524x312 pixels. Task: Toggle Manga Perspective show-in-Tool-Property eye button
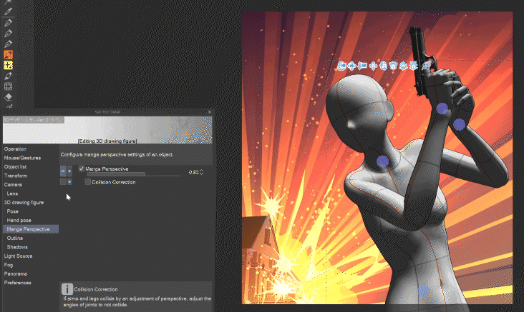coord(63,171)
